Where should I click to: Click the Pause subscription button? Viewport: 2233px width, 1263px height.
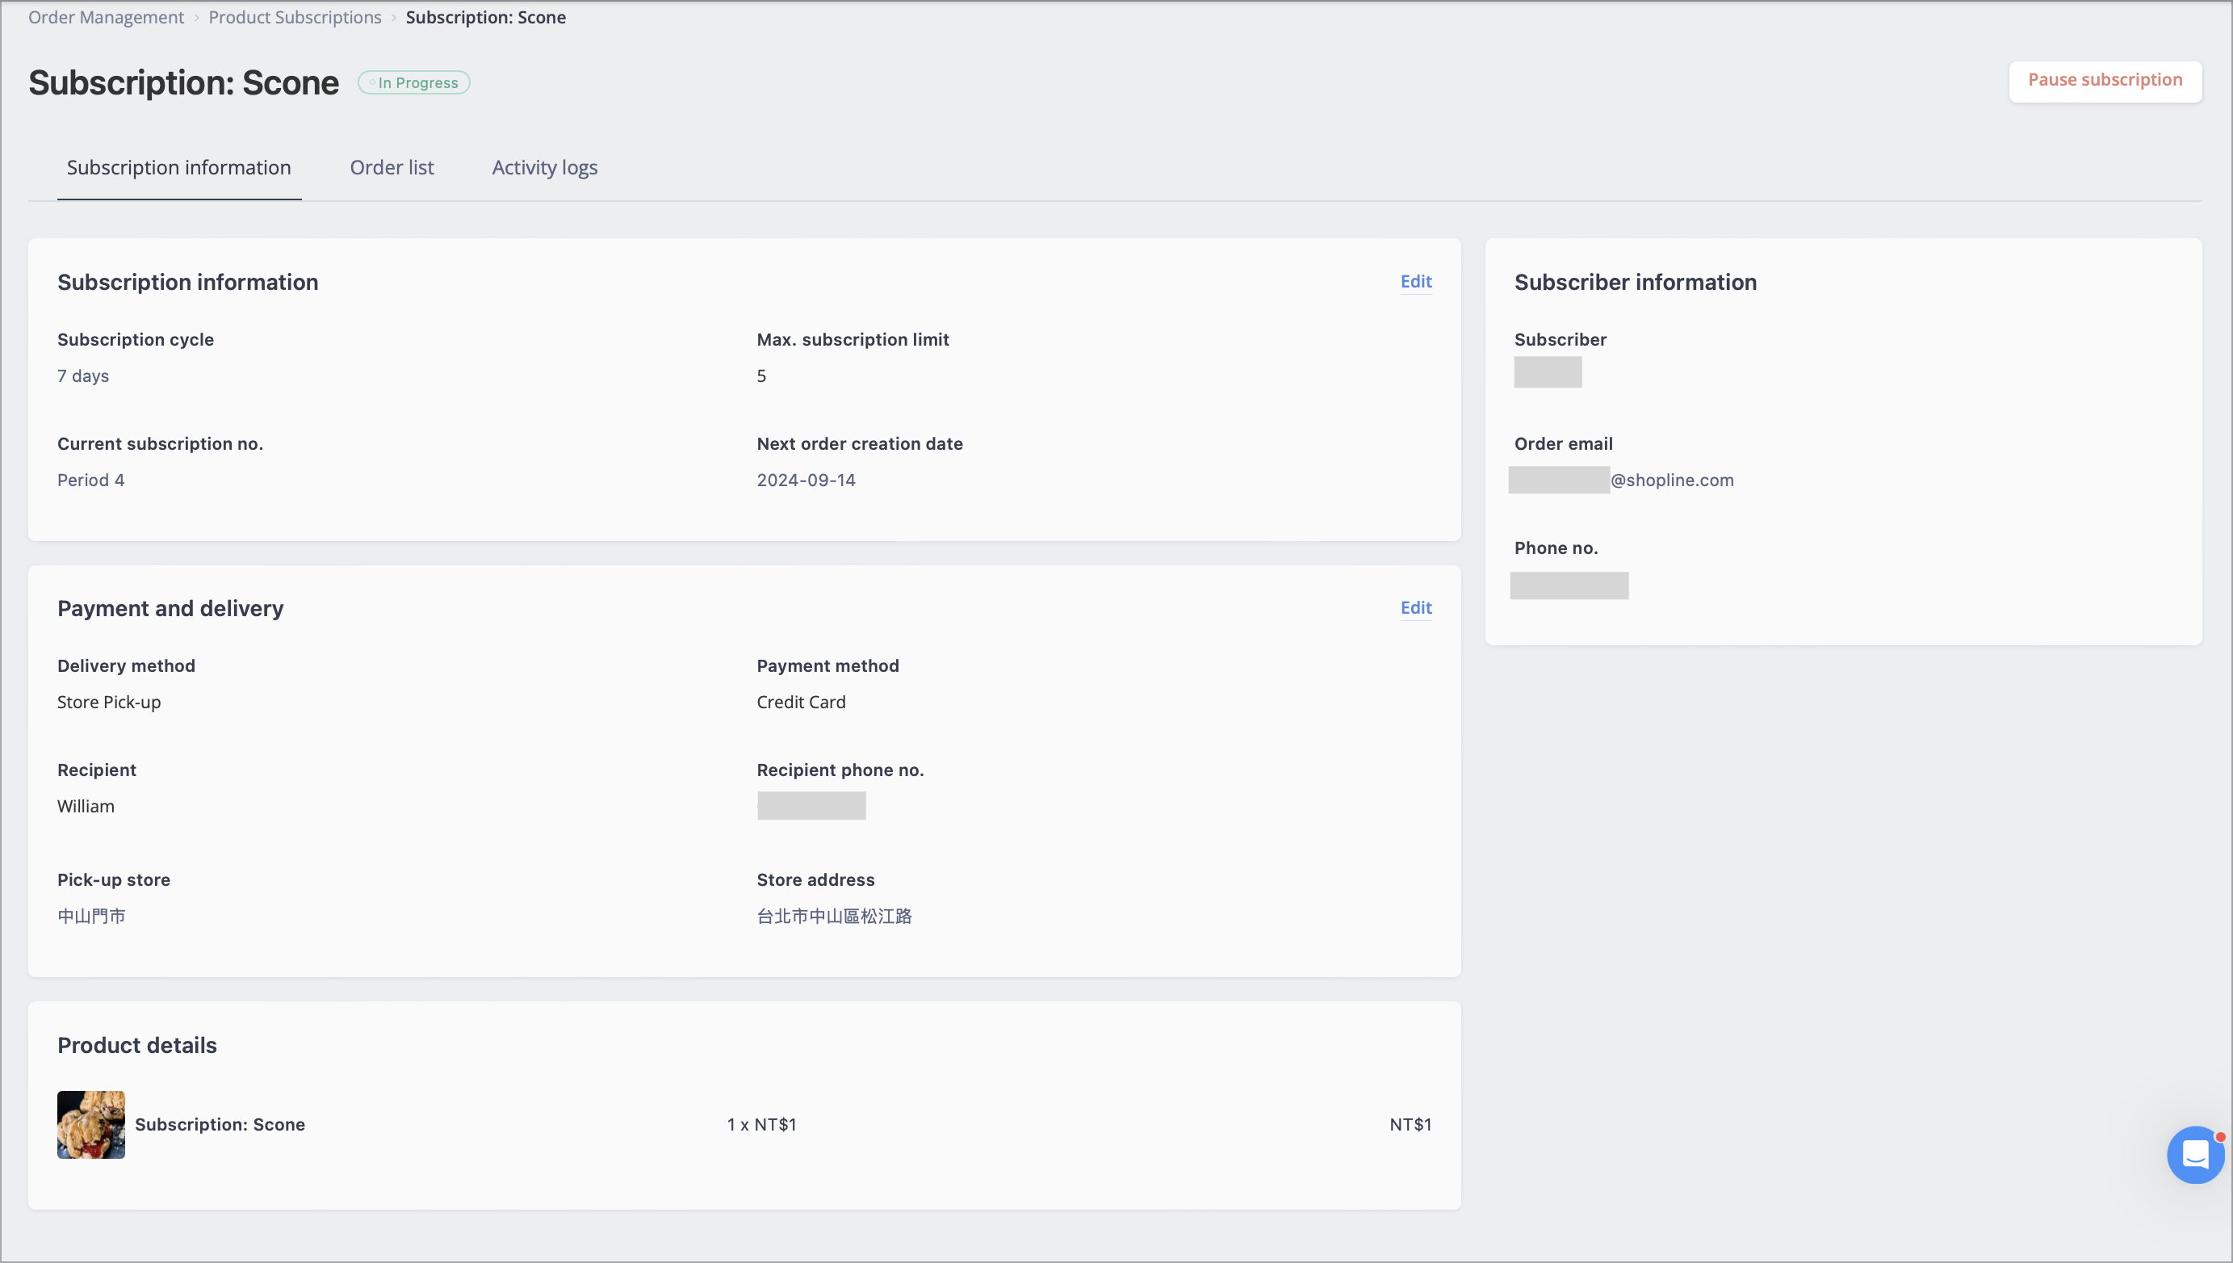2105,81
